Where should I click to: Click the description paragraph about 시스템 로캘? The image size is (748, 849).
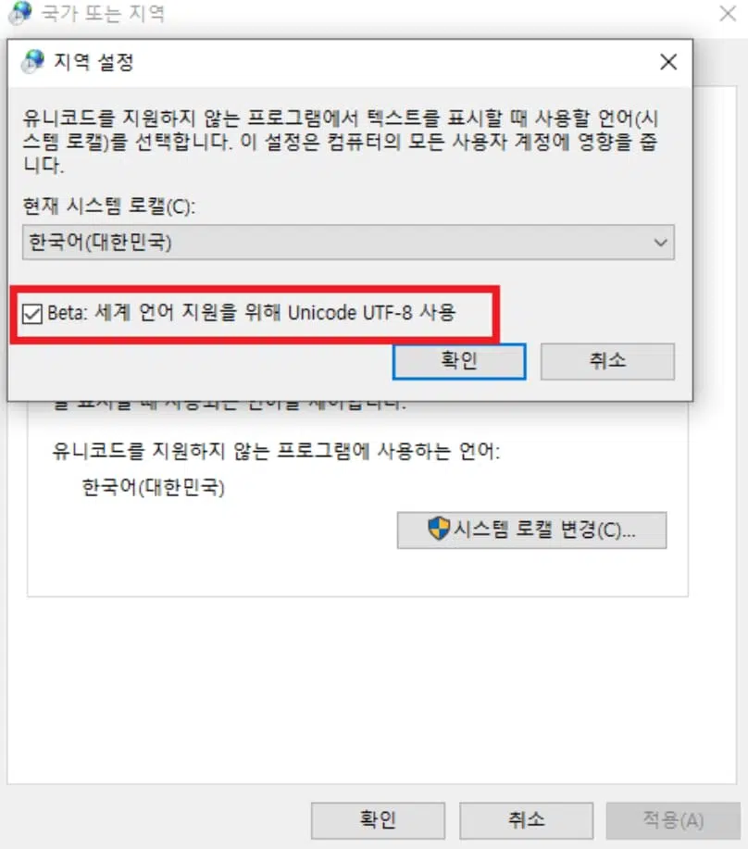coord(341,141)
